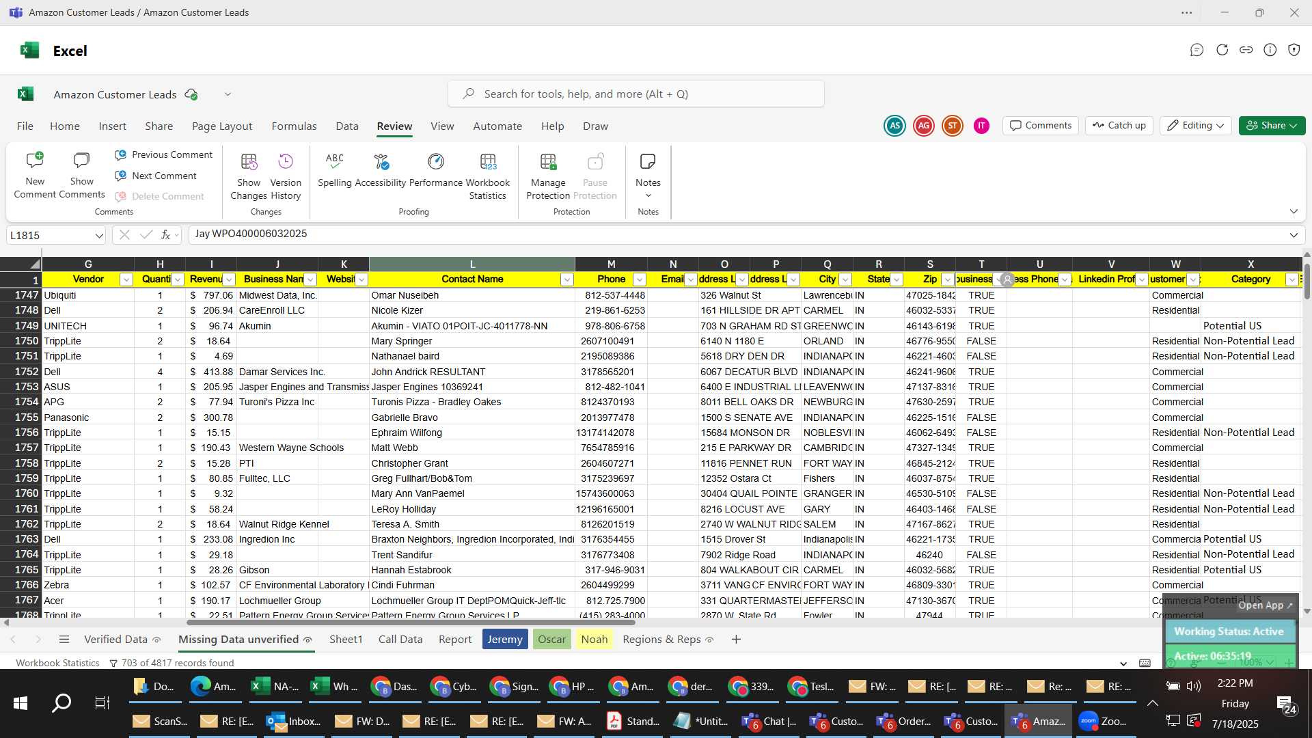Click the IT collaborator avatar

[x=981, y=126]
